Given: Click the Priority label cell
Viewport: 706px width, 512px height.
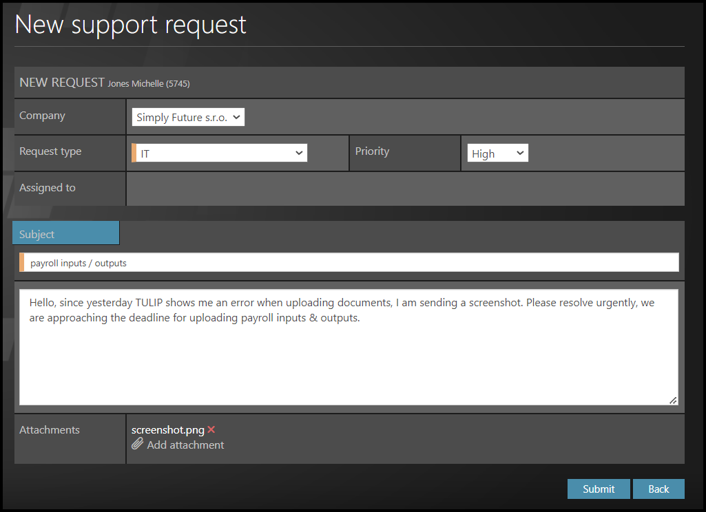Looking at the screenshot, I should click(404, 152).
